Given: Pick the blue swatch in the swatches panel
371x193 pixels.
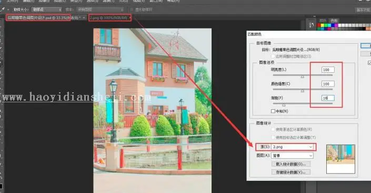Looking at the screenshot, I should click(333, 25).
